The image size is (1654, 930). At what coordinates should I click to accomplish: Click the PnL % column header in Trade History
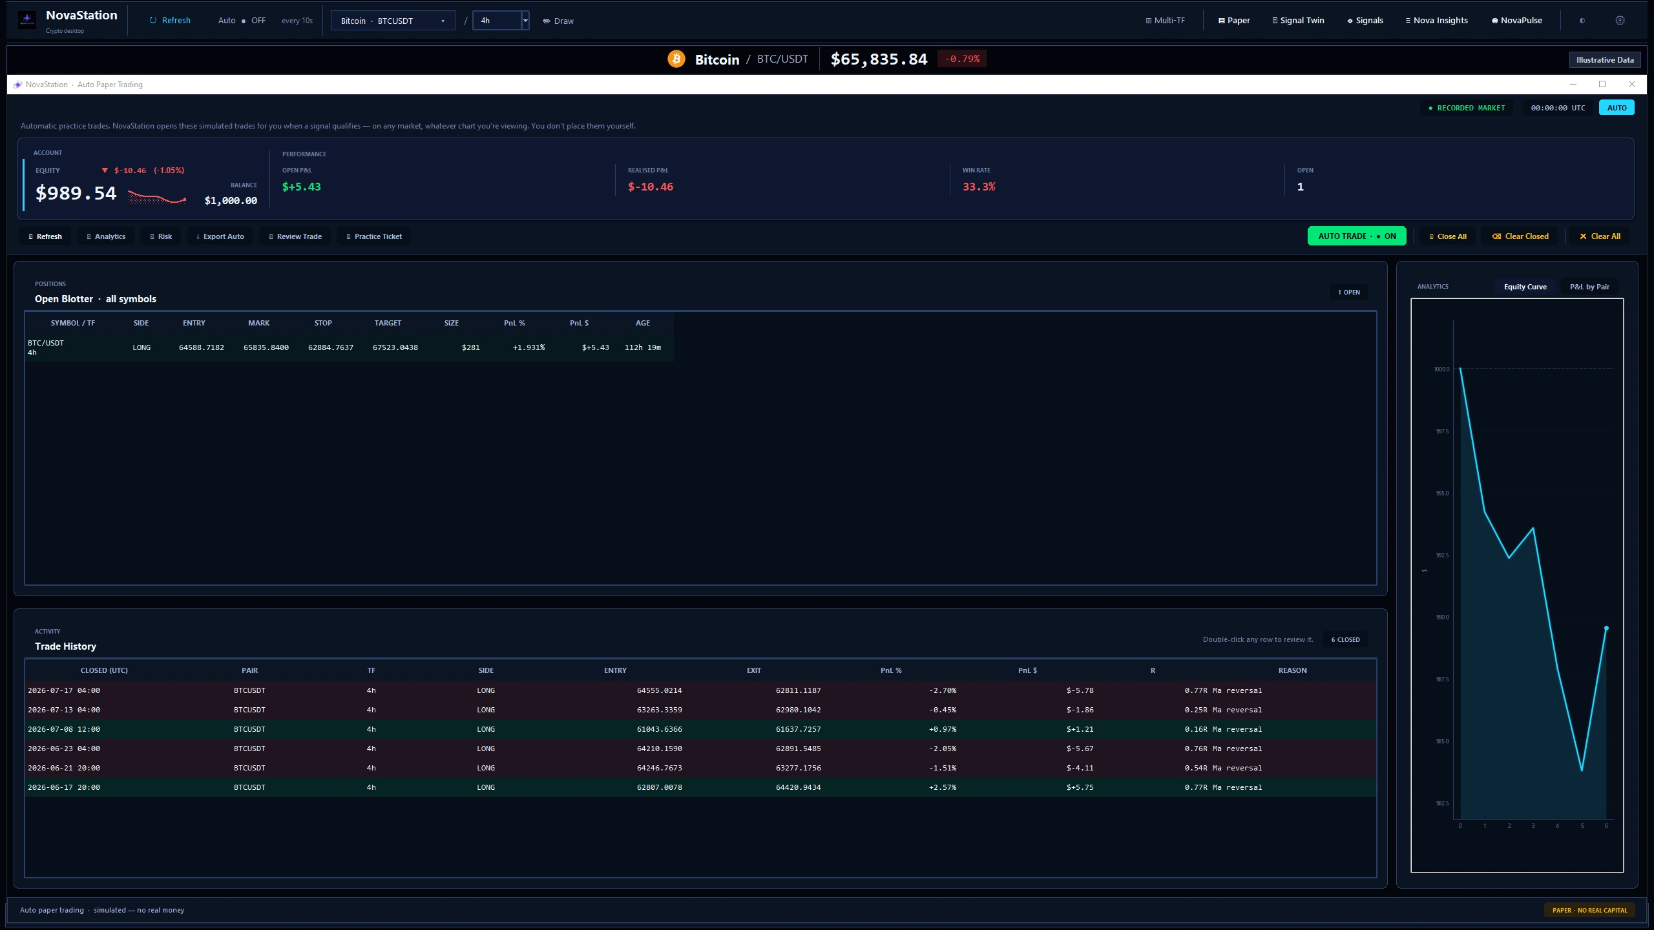(x=891, y=670)
